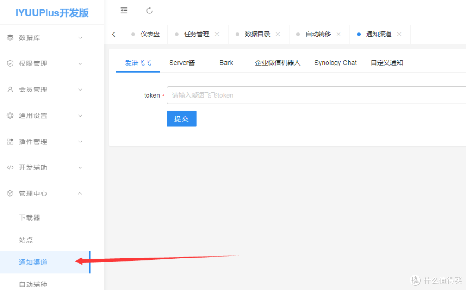Image resolution: width=466 pixels, height=290 pixels.
Task: Click the code icon next to 开发辅助
Action: point(9,167)
